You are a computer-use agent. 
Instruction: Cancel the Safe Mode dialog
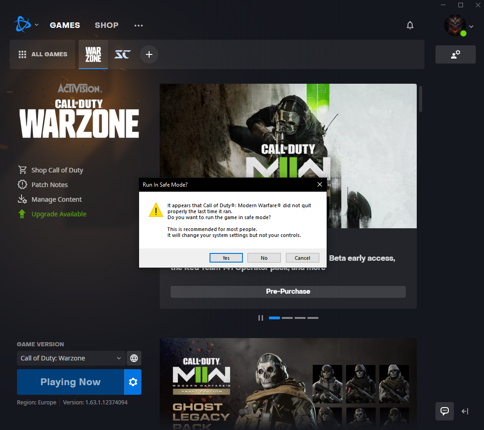coord(302,258)
